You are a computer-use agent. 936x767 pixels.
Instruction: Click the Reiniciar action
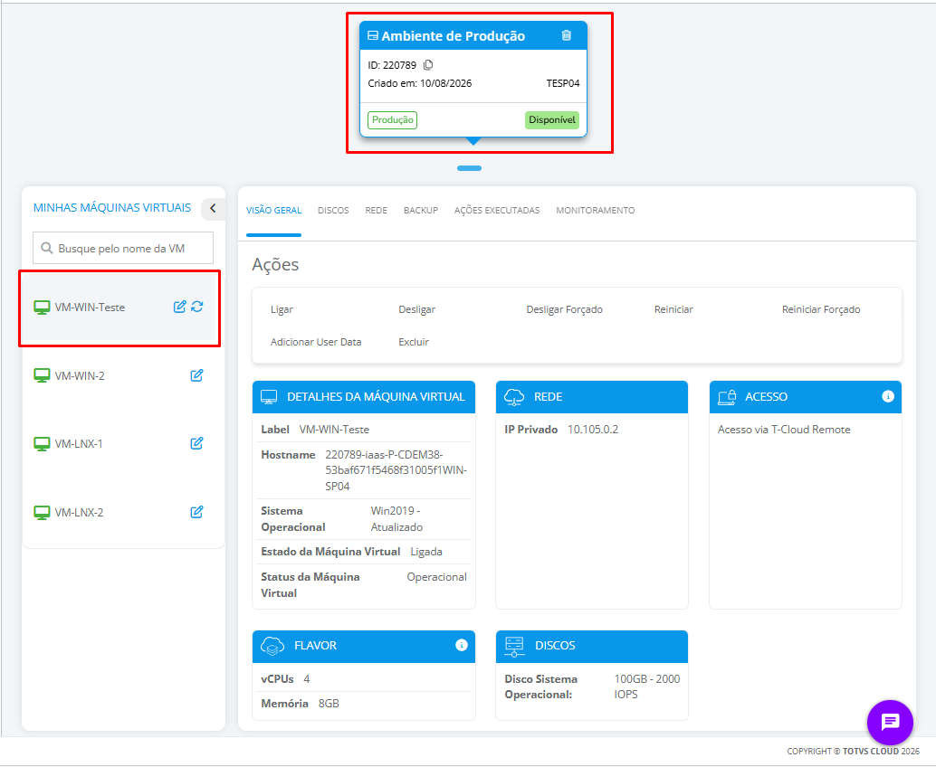click(673, 309)
